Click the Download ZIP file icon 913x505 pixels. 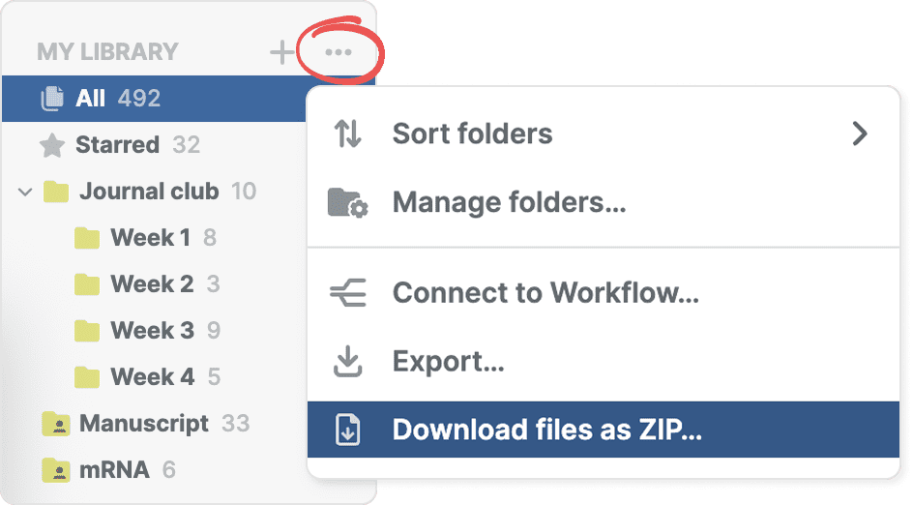coord(347,431)
